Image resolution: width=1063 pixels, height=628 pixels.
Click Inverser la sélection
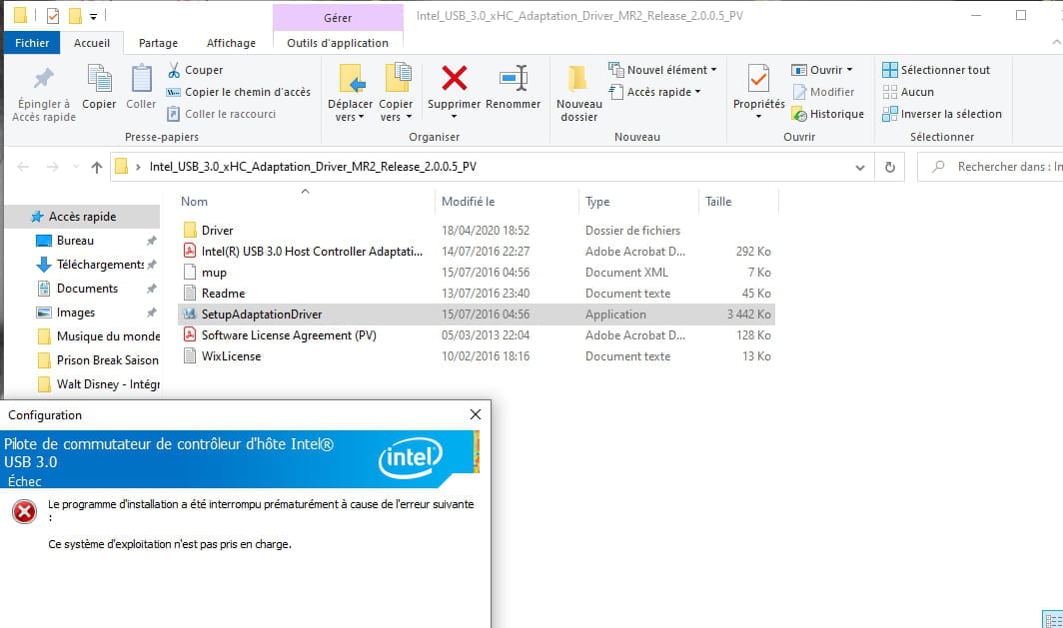point(942,114)
